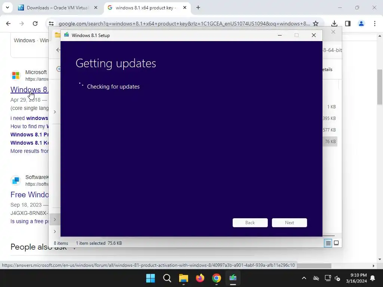383x287 pixels.
Task: Open Chrome downloads icon
Action: pos(334,24)
